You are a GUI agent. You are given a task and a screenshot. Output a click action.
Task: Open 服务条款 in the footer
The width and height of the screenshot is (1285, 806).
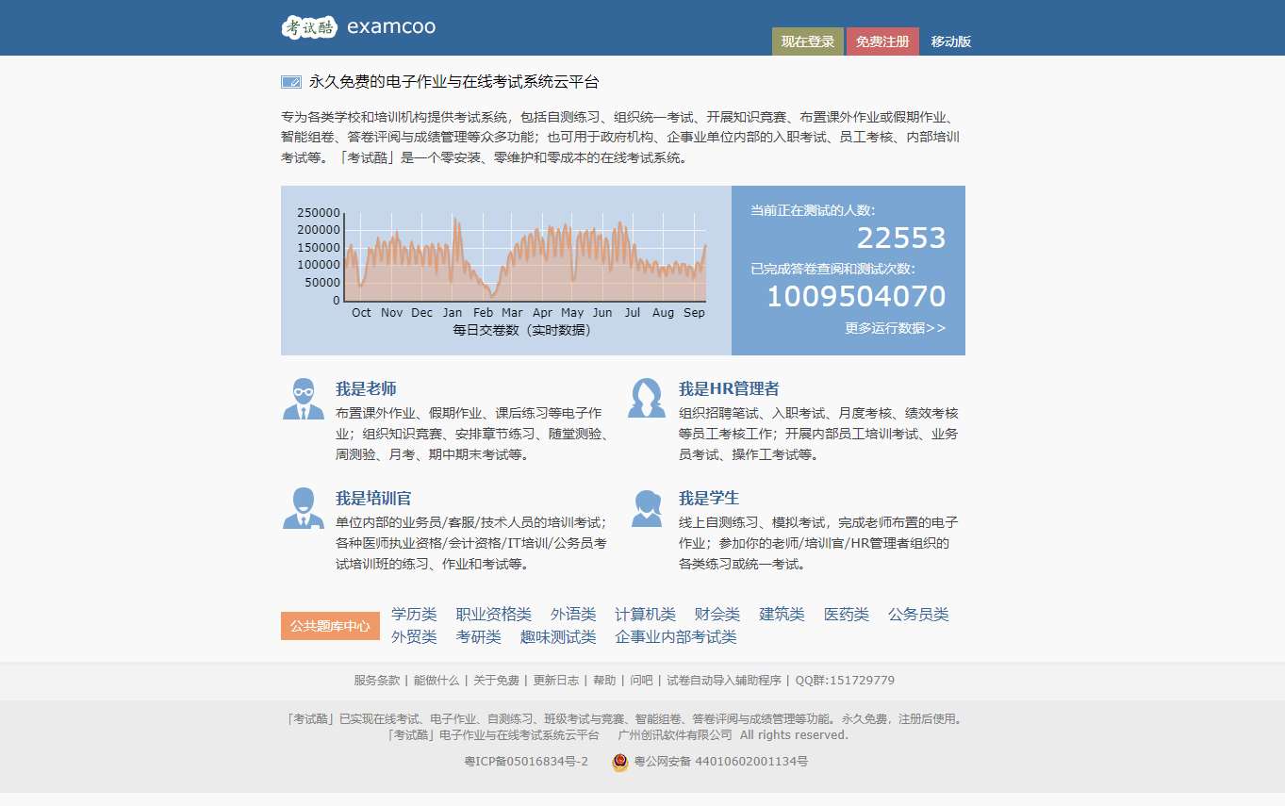pyautogui.click(x=377, y=681)
